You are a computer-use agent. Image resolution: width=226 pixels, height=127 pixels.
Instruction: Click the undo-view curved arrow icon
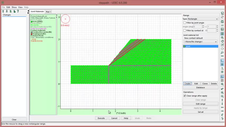pyautogui.click(x=222, y=89)
